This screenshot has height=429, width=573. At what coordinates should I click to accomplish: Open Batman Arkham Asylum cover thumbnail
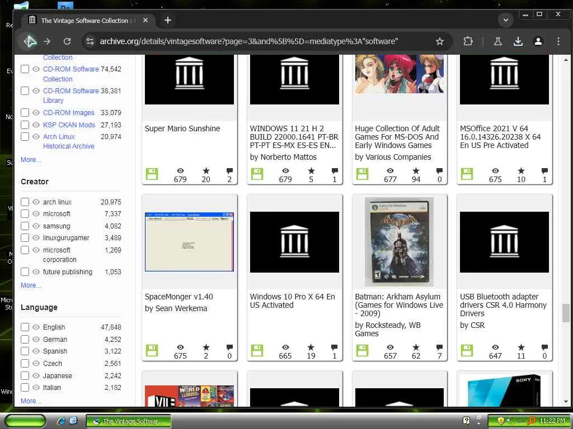[399, 242]
